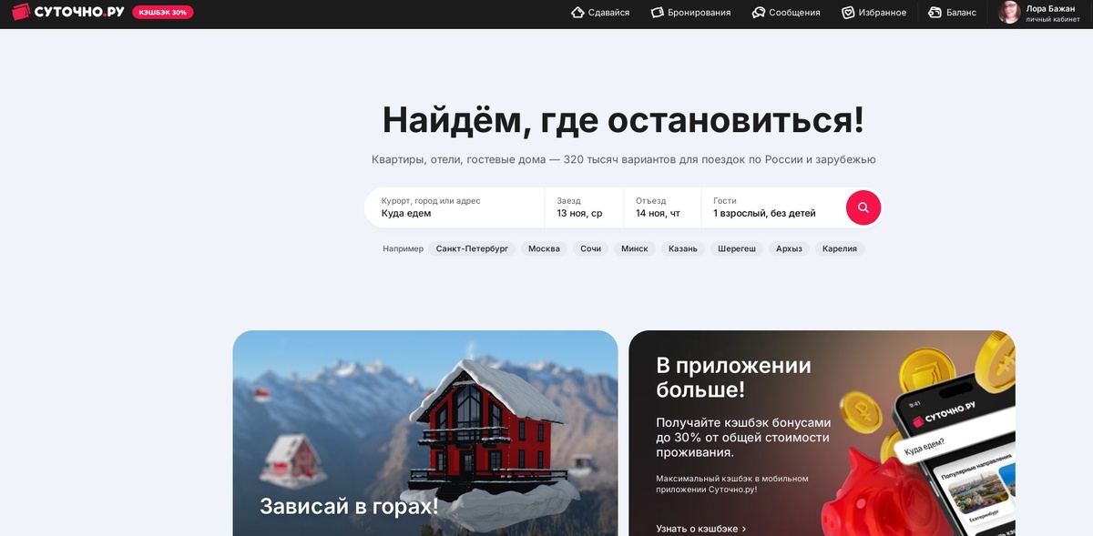This screenshot has height=536, width=1093.
Task: Select the Архыз suggestion chip
Action: coord(789,248)
